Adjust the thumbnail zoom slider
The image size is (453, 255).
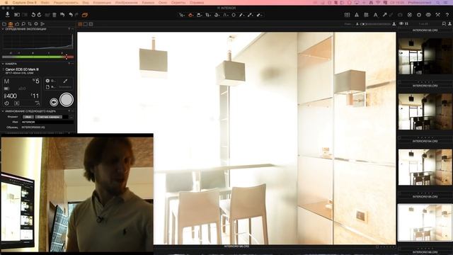coord(375,24)
